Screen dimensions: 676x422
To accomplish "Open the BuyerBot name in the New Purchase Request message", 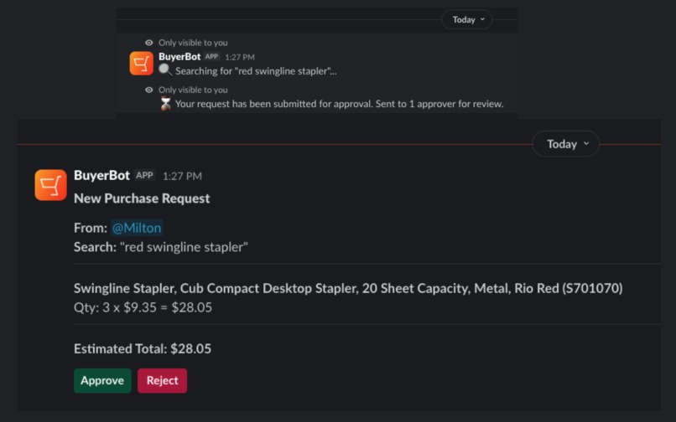I will pos(101,175).
